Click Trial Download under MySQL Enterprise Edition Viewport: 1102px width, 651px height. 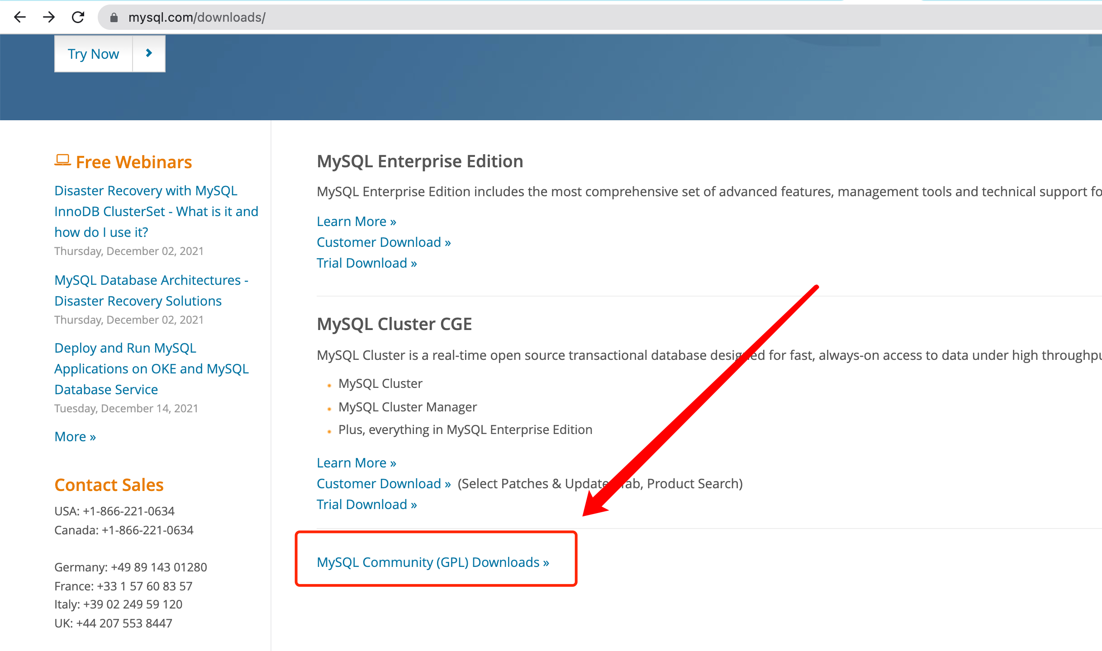click(x=366, y=263)
